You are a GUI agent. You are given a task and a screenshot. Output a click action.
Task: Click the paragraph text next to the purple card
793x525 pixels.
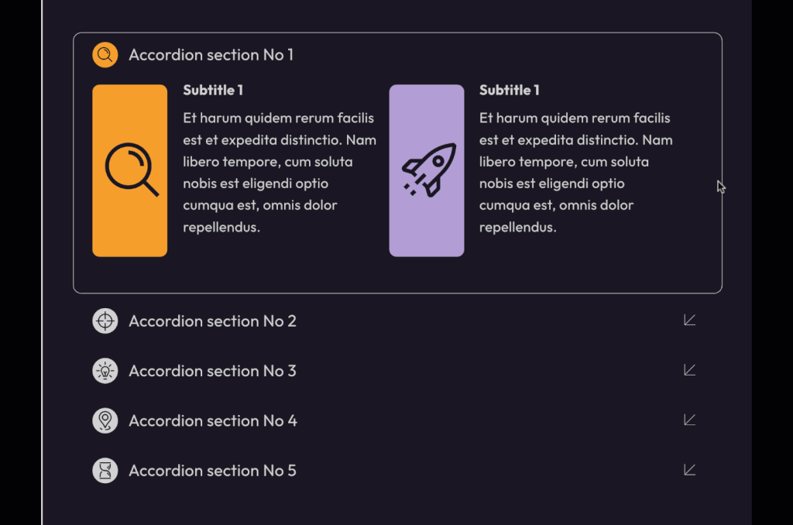click(x=575, y=173)
